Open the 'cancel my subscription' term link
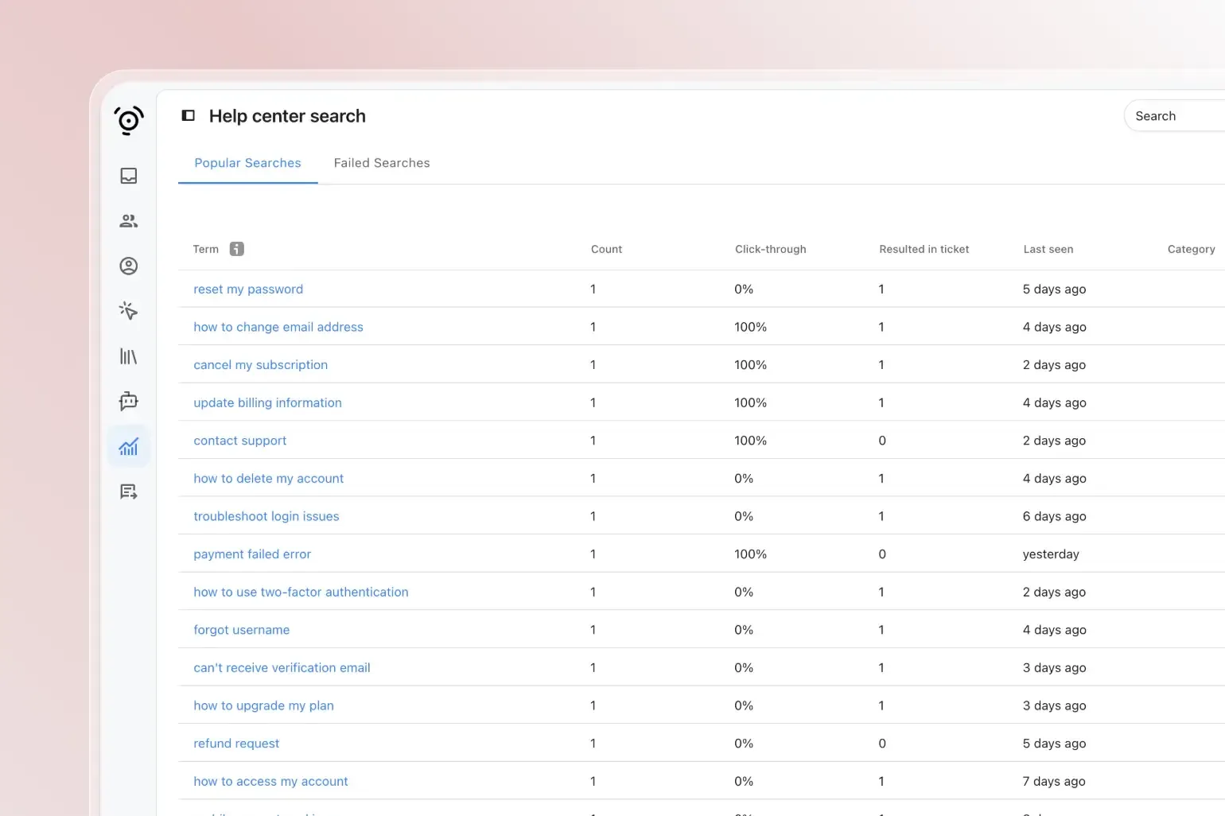Screen dimensions: 1225x816 coord(260,365)
